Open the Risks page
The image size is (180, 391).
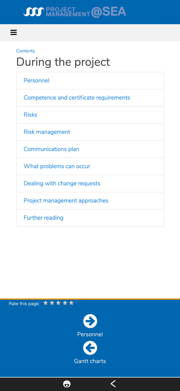(x=30, y=115)
